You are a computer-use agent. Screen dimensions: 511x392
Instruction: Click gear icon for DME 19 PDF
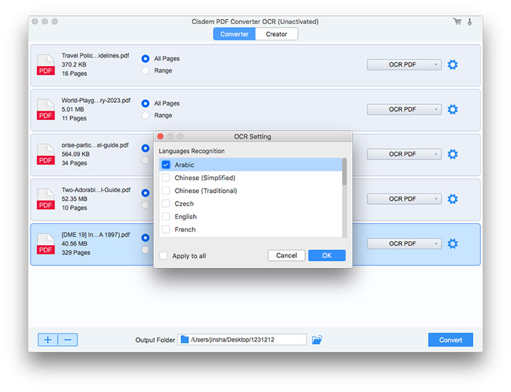452,243
